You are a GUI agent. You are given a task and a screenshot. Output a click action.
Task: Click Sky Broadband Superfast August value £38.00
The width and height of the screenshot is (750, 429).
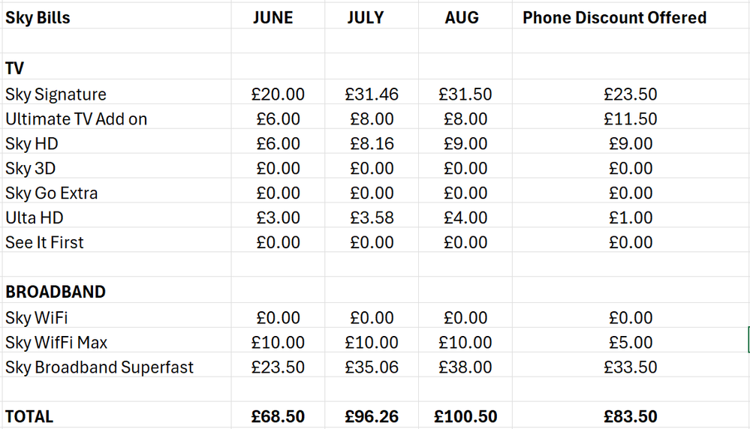465,367
